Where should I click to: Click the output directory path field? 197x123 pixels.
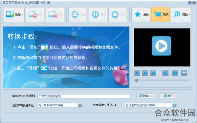[x=84, y=96]
